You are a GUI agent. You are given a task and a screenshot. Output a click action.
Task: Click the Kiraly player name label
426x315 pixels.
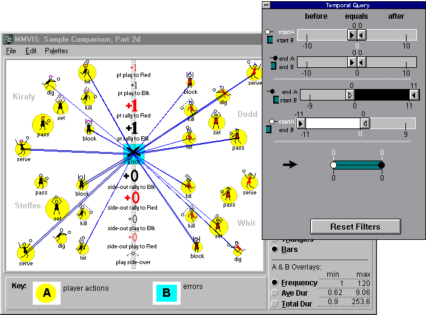24,97
